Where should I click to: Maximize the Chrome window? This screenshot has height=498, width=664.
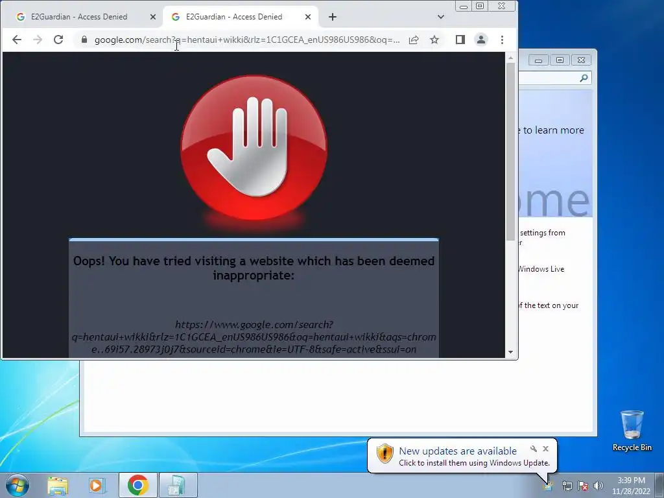click(480, 6)
